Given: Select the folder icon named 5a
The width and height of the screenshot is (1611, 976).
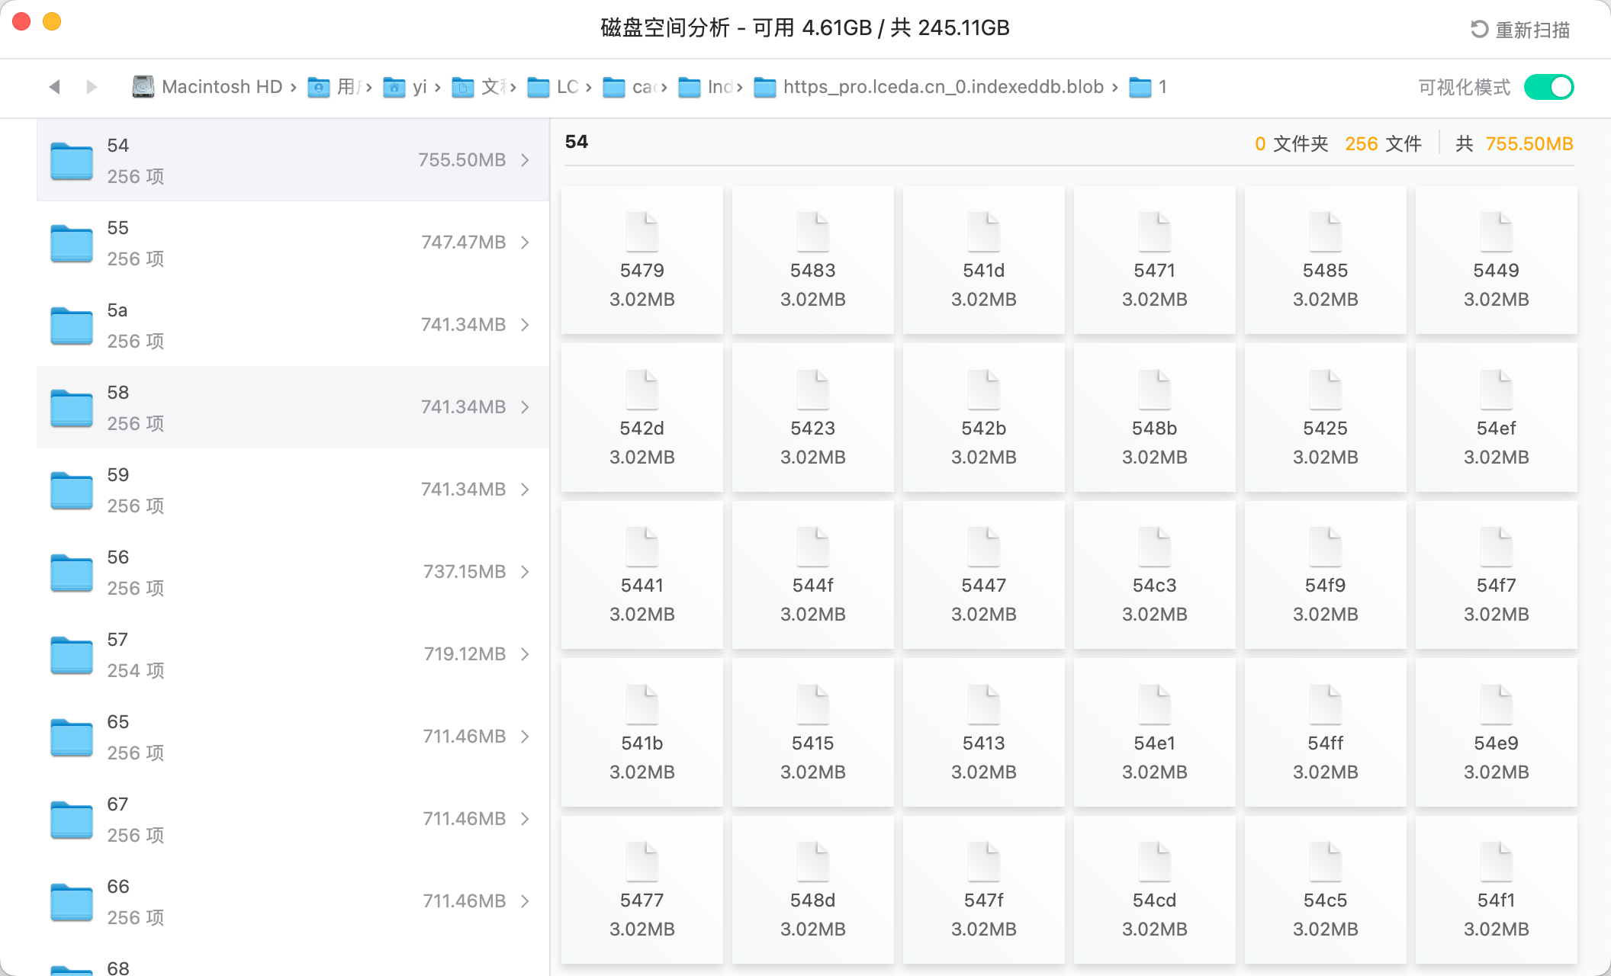Looking at the screenshot, I should tap(72, 326).
